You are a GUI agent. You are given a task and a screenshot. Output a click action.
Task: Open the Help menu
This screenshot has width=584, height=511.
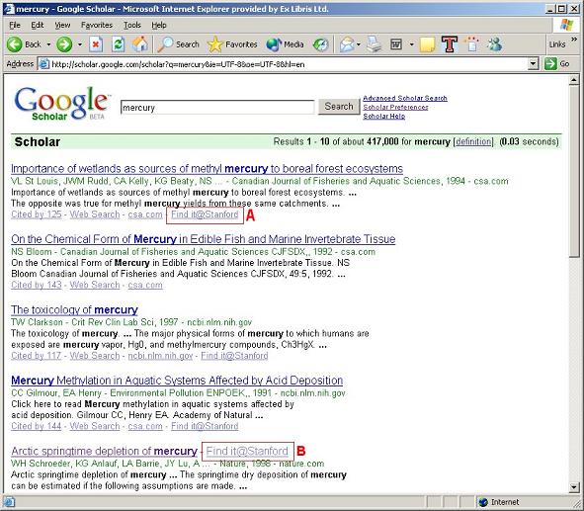[x=159, y=25]
